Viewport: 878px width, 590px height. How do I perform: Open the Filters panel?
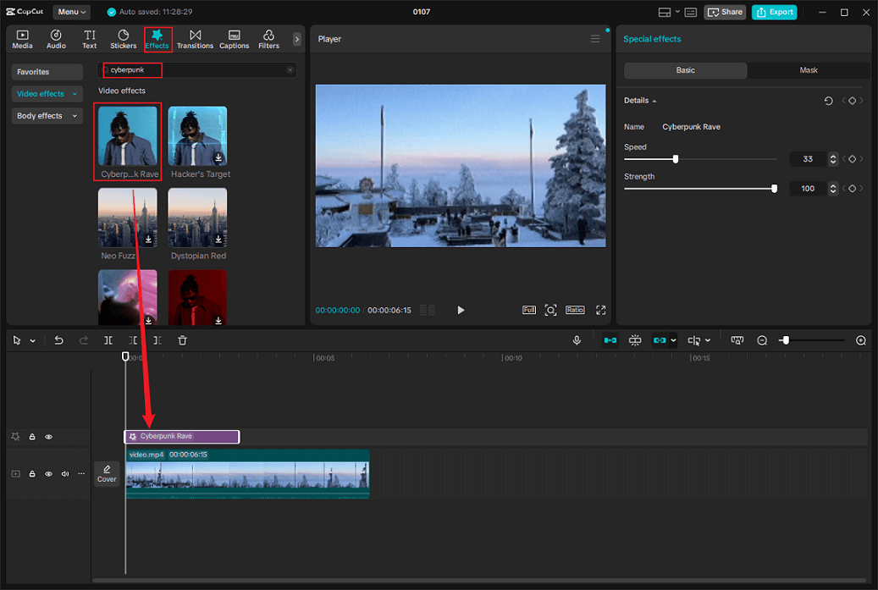[268, 38]
